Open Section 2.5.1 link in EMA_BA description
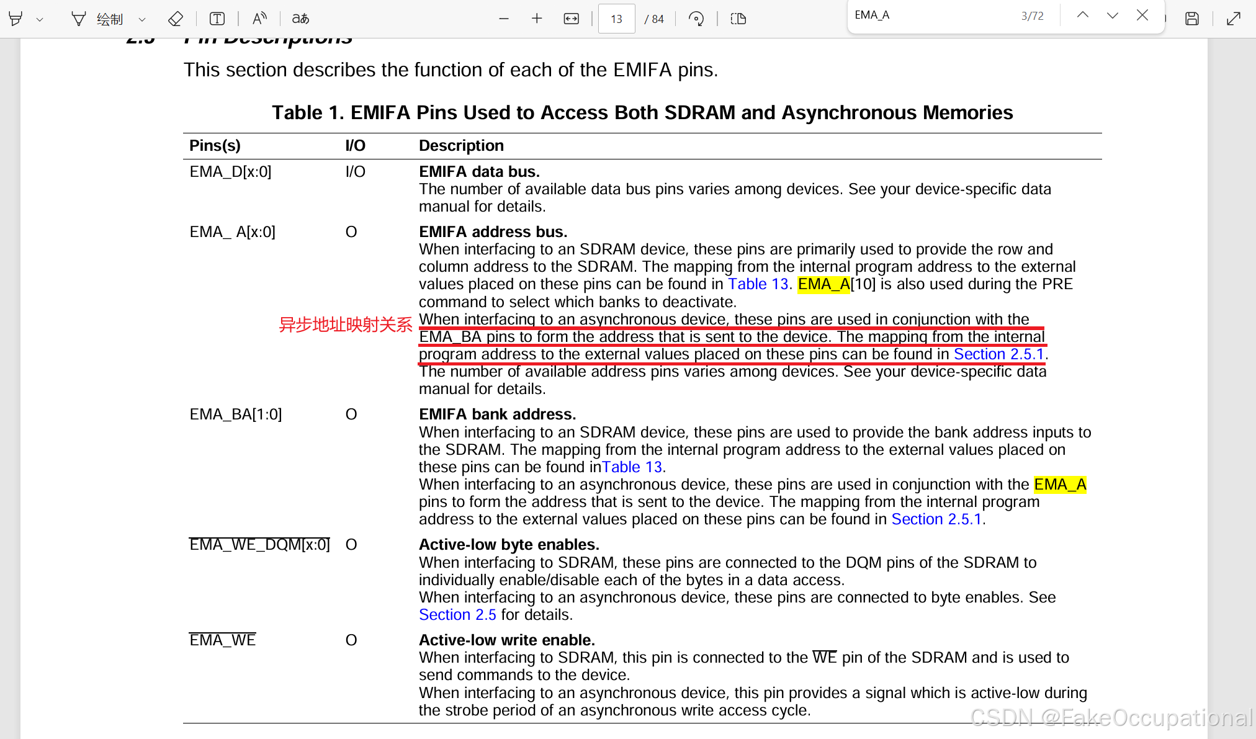Viewport: 1256px width, 739px height. (937, 519)
